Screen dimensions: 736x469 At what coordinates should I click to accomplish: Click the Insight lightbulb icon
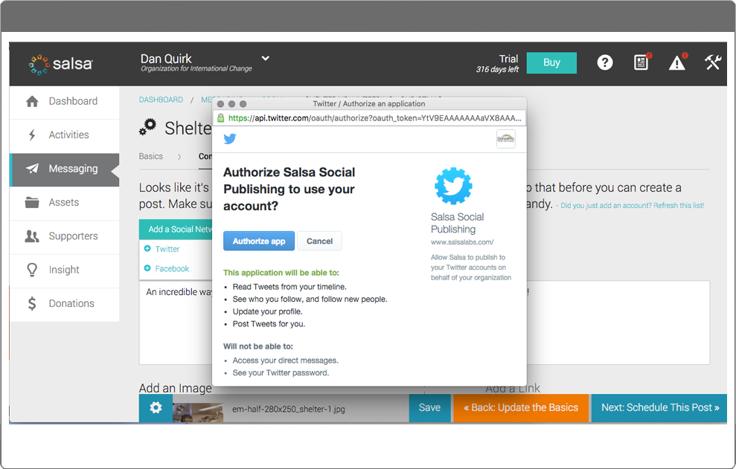32,270
